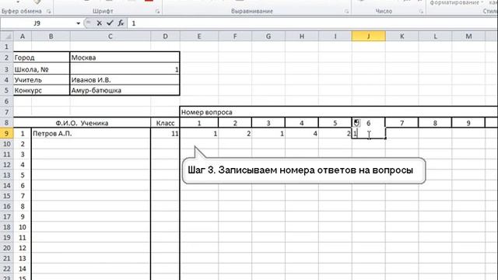The image size is (498, 280).
Task: Expand the Name Box dropdown arrow
Action: pyautogui.click(x=78, y=23)
